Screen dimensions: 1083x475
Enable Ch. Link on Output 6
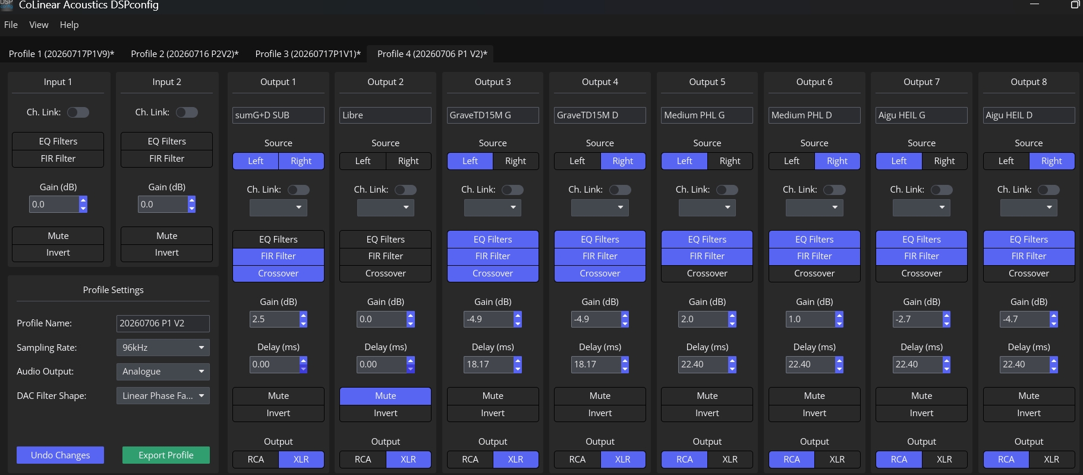[834, 190]
